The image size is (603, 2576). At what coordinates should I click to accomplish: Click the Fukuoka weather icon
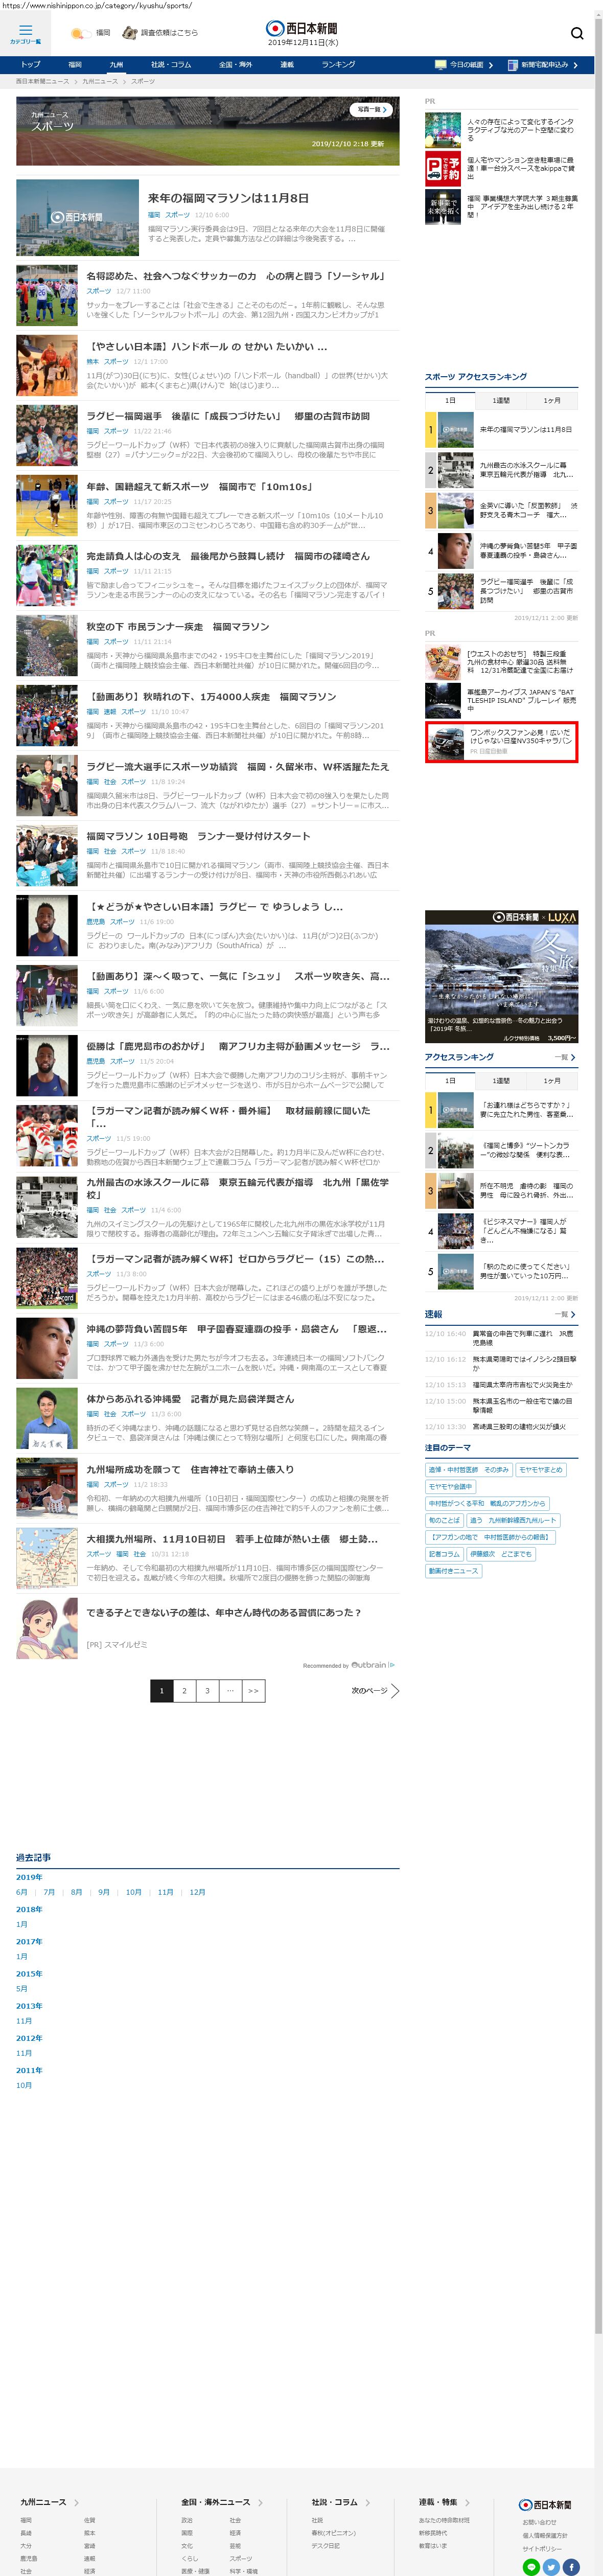(x=78, y=33)
